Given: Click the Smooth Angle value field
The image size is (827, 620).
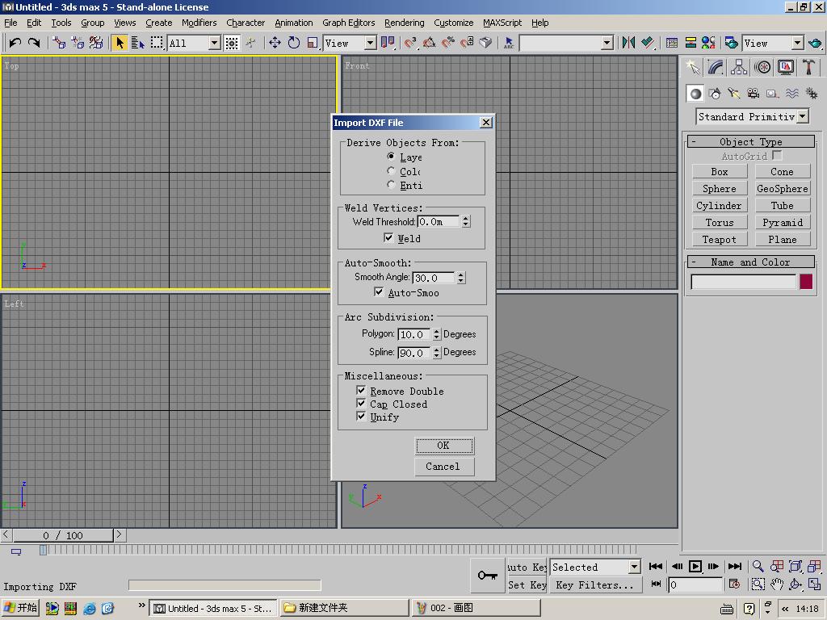Looking at the screenshot, I should (434, 278).
